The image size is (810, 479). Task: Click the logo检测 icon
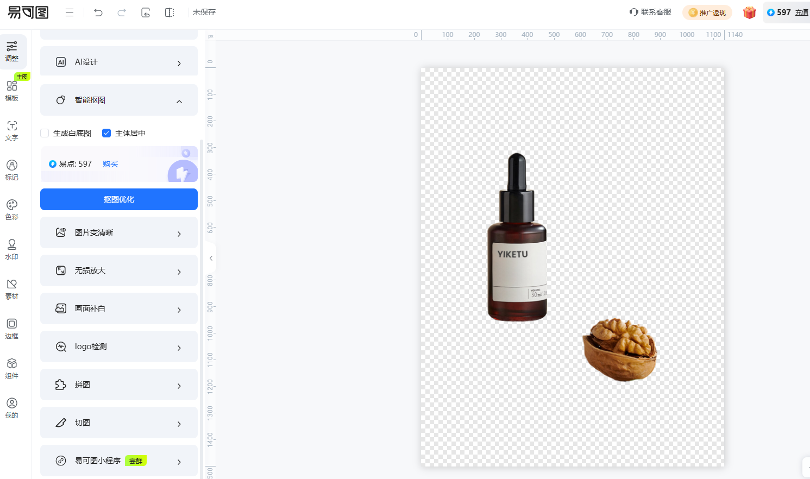[61, 346]
